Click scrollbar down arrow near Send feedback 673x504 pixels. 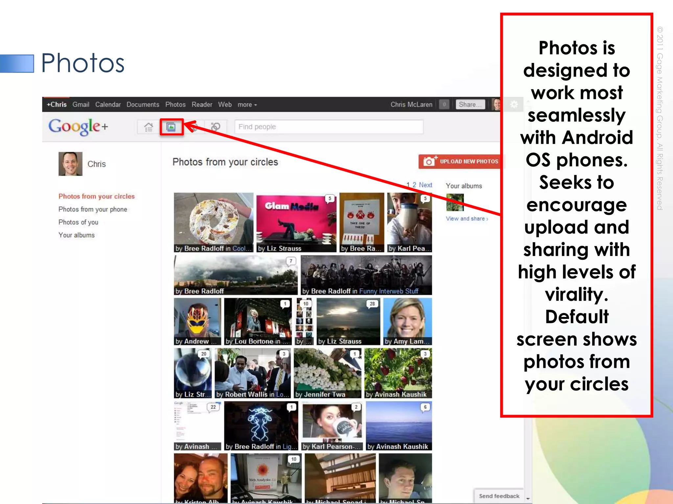tap(528, 498)
